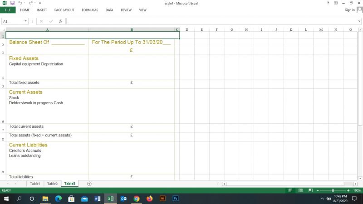The width and height of the screenshot is (363, 204).
Task: Click the zoom in plus icon
Action: [x=348, y=190]
